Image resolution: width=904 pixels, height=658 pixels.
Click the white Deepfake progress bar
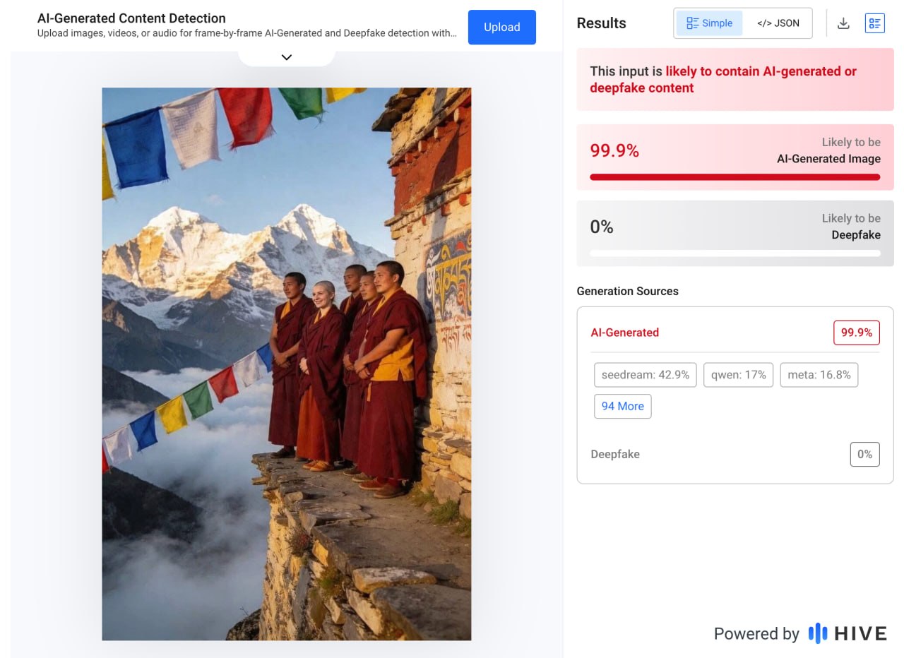coord(734,253)
